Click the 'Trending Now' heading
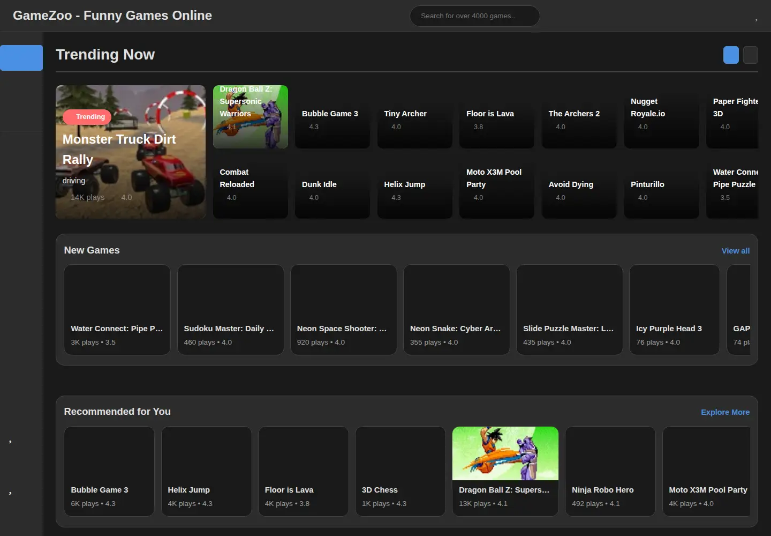 click(105, 55)
